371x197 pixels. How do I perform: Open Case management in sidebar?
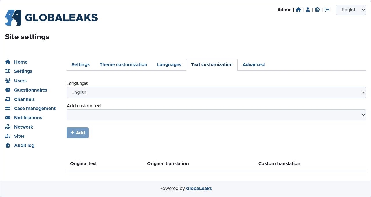[35, 109]
